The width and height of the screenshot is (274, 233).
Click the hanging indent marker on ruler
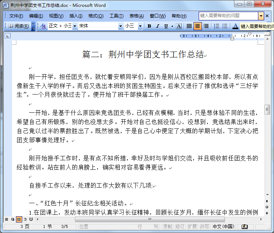click(232, 37)
